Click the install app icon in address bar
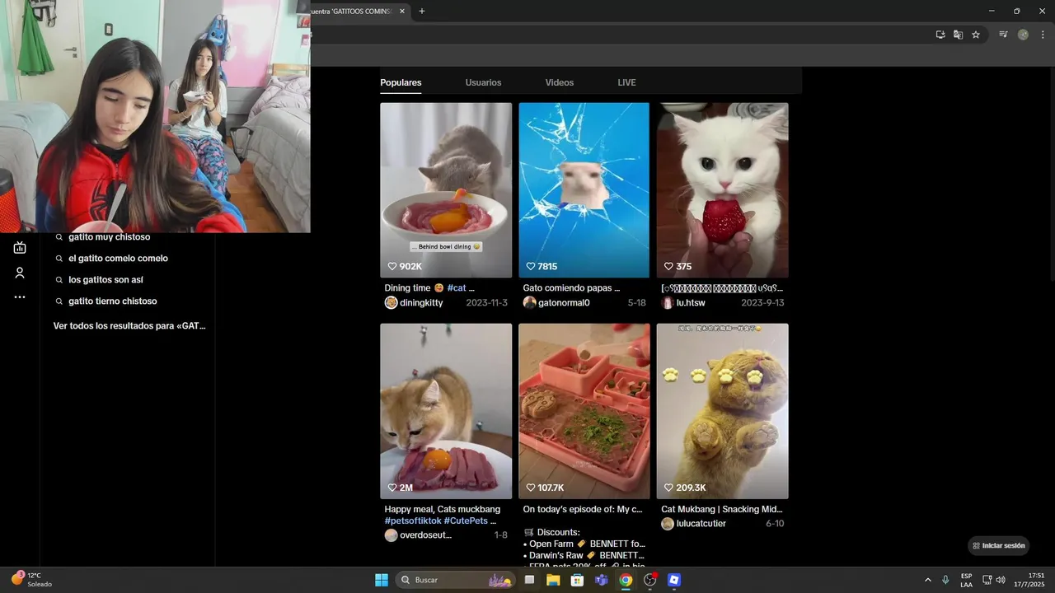 (940, 35)
